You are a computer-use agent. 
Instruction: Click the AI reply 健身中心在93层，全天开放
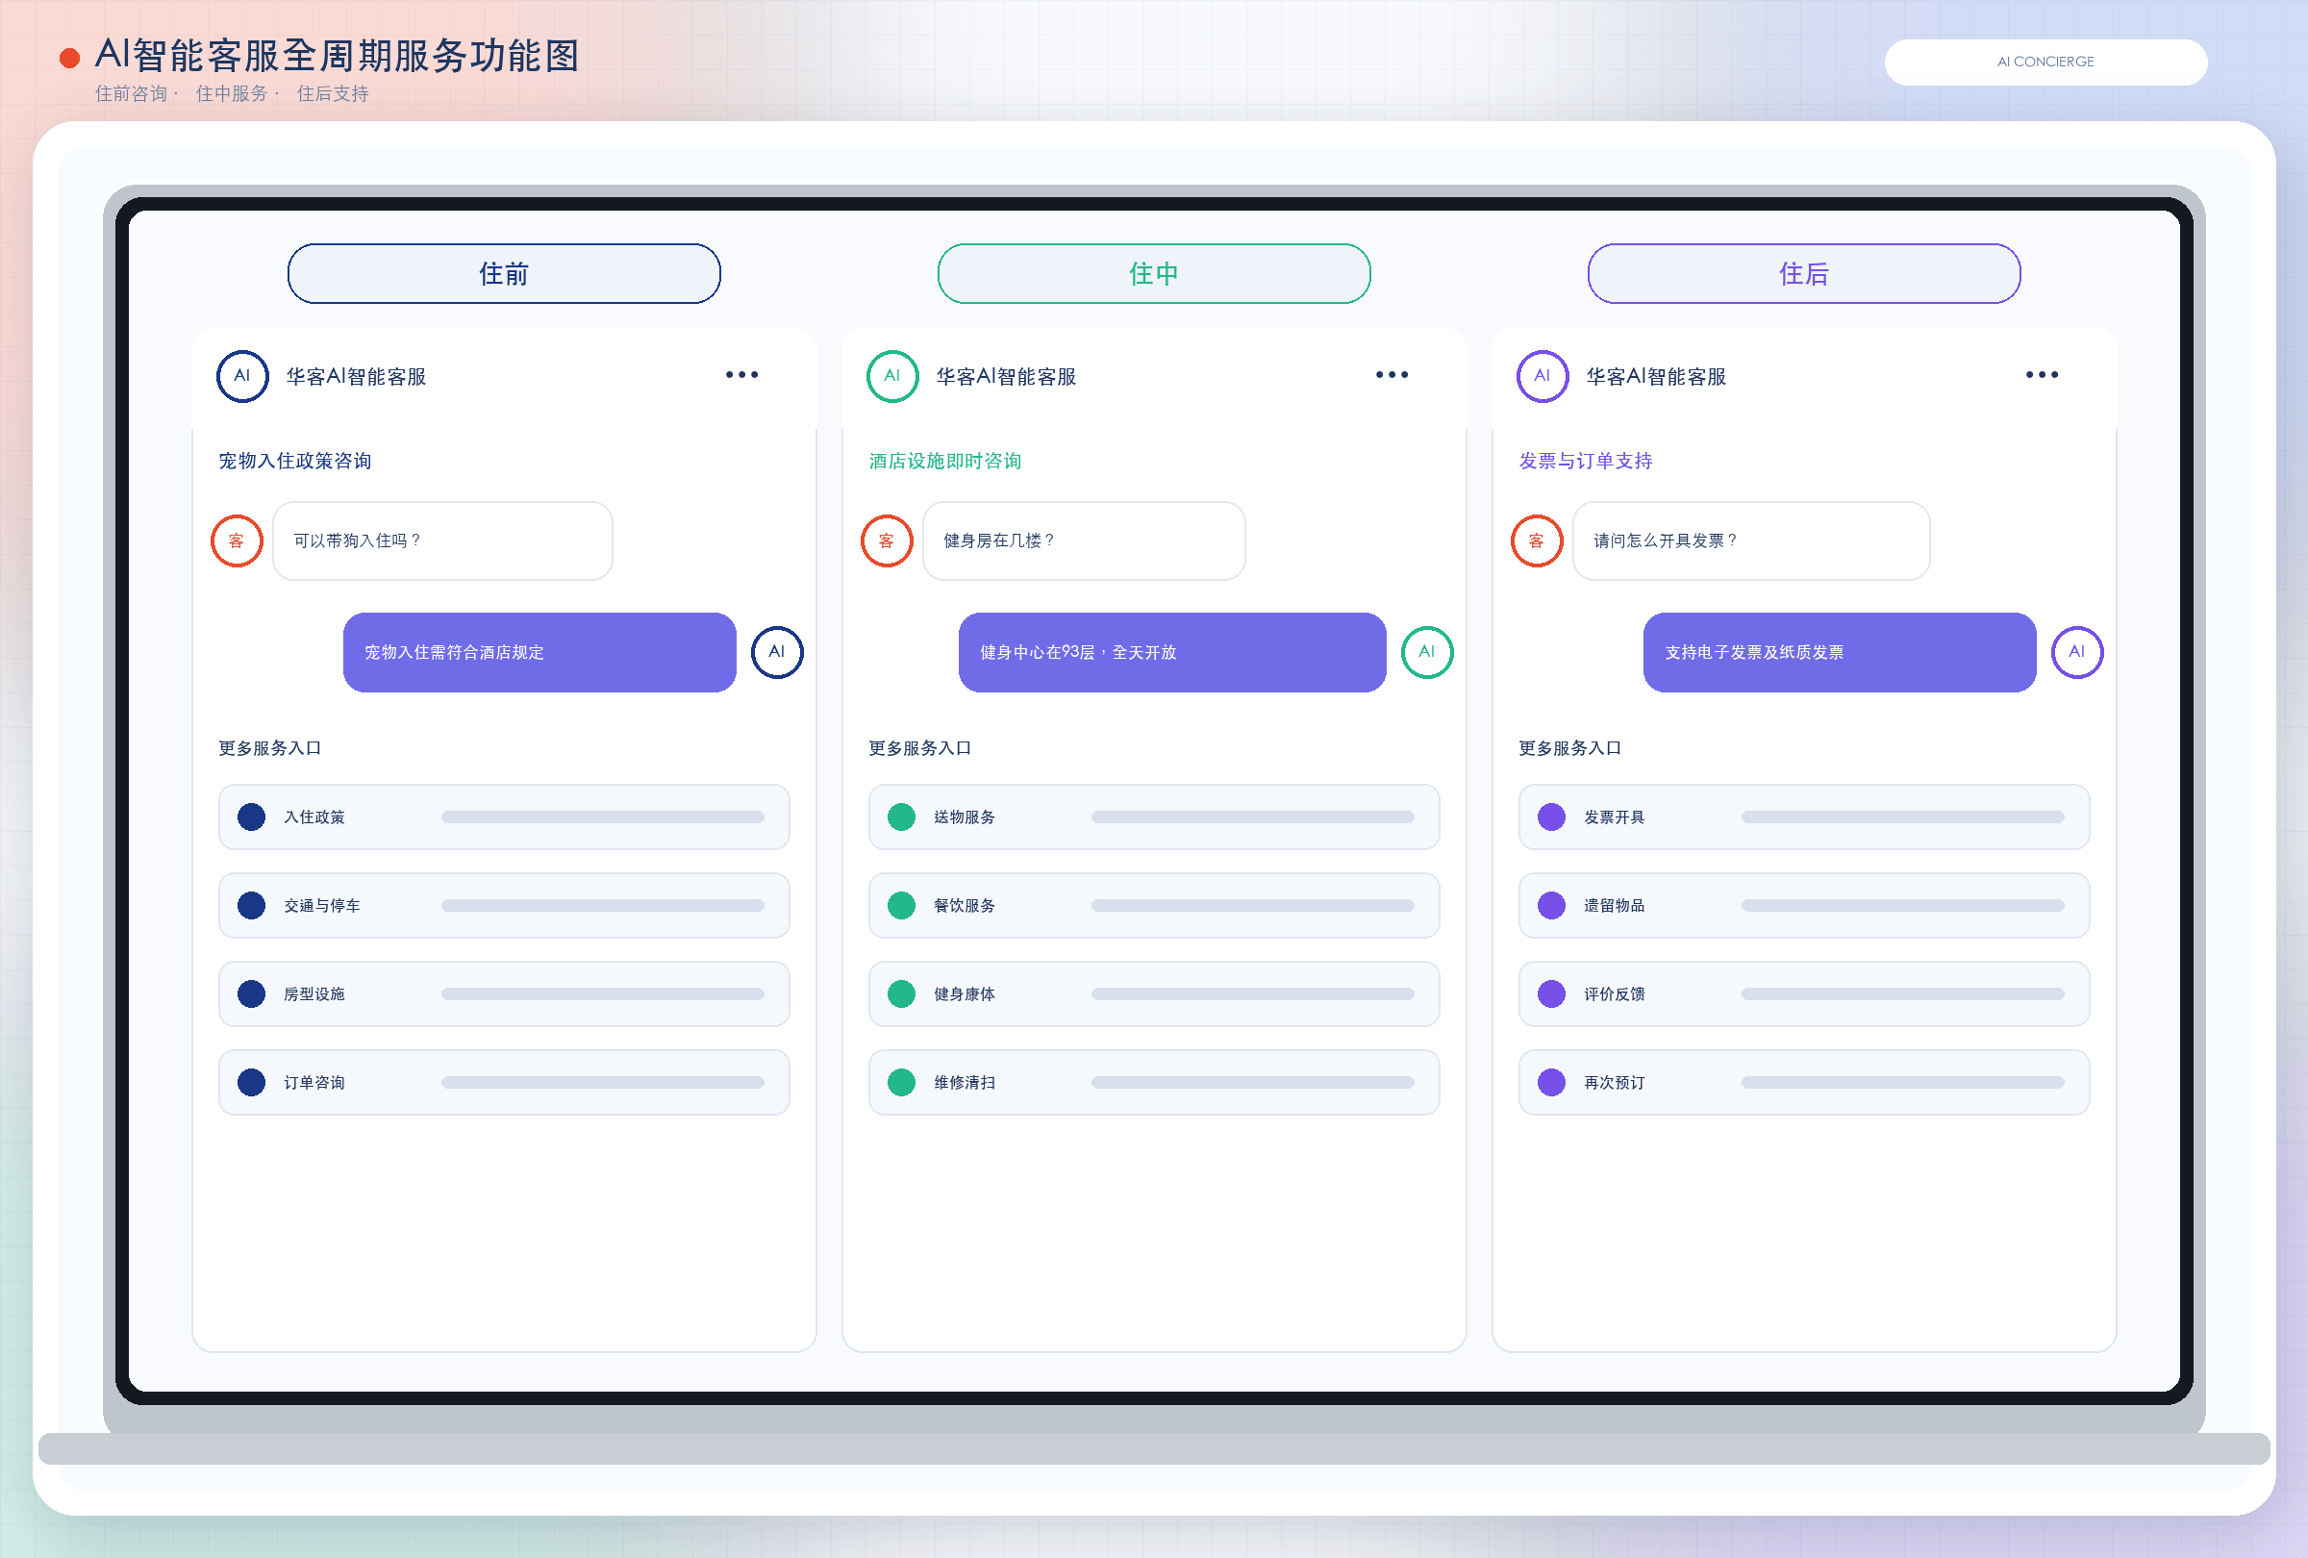coord(1172,652)
